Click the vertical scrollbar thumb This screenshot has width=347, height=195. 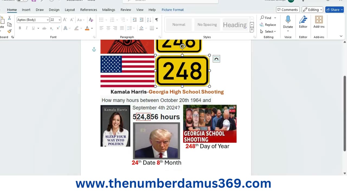pyautogui.click(x=345, y=113)
